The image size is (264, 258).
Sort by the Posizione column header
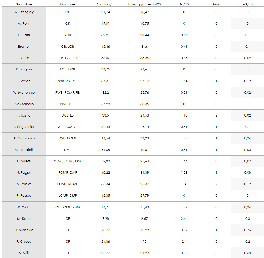[x=68, y=4]
